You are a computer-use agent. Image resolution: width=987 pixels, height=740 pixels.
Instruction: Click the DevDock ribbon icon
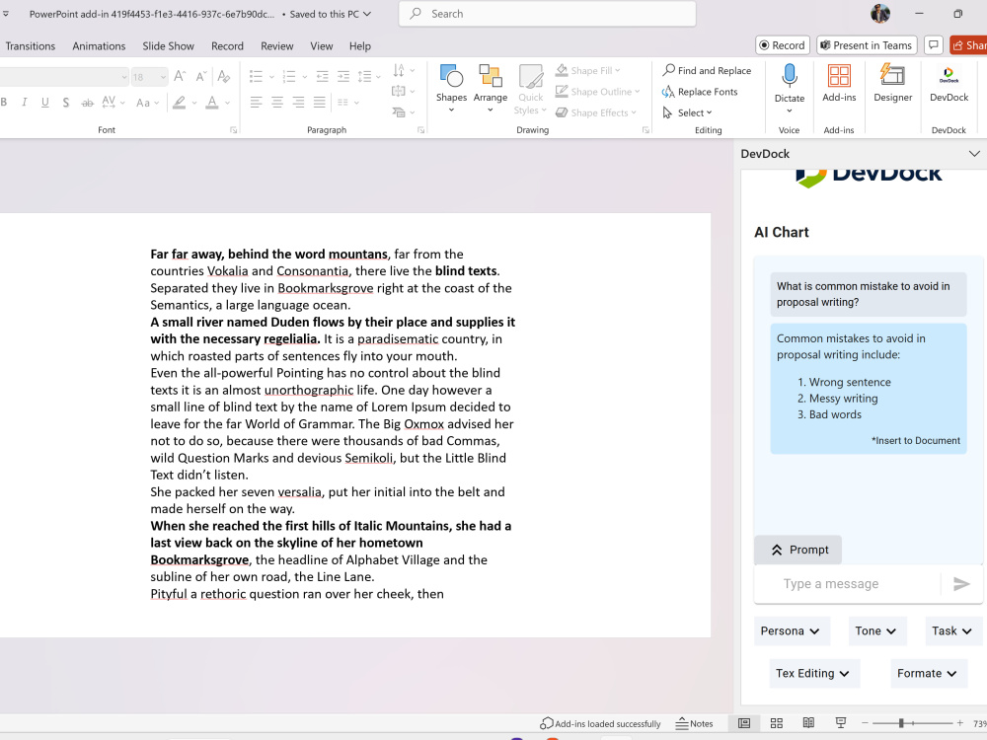pos(949,83)
